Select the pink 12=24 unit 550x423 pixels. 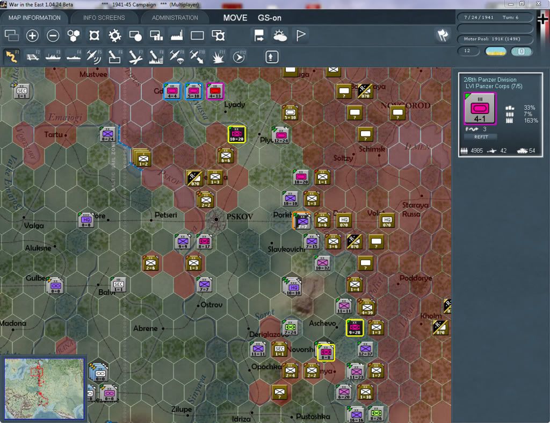coord(280,135)
